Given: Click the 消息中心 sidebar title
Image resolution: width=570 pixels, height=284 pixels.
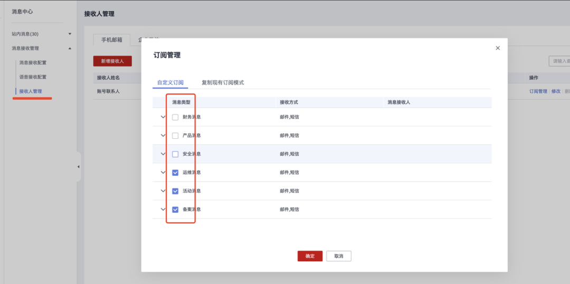Looking at the screenshot, I should (23, 12).
